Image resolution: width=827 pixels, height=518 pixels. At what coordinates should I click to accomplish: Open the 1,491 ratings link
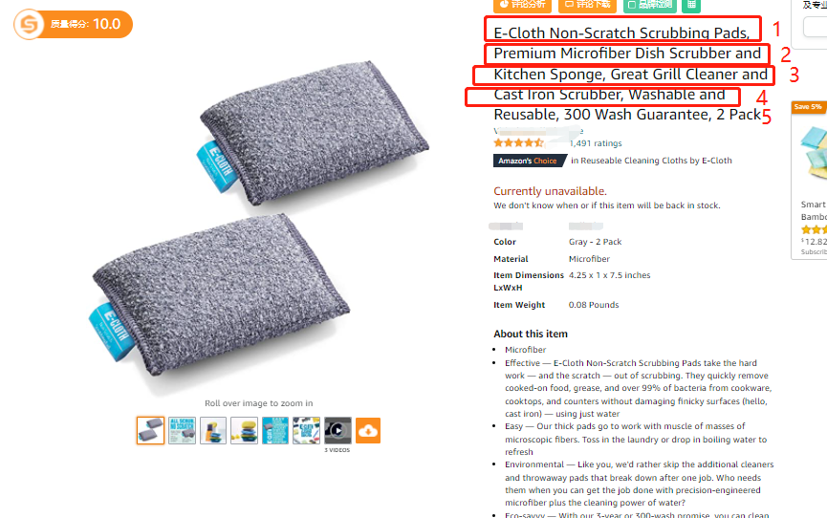tap(596, 143)
